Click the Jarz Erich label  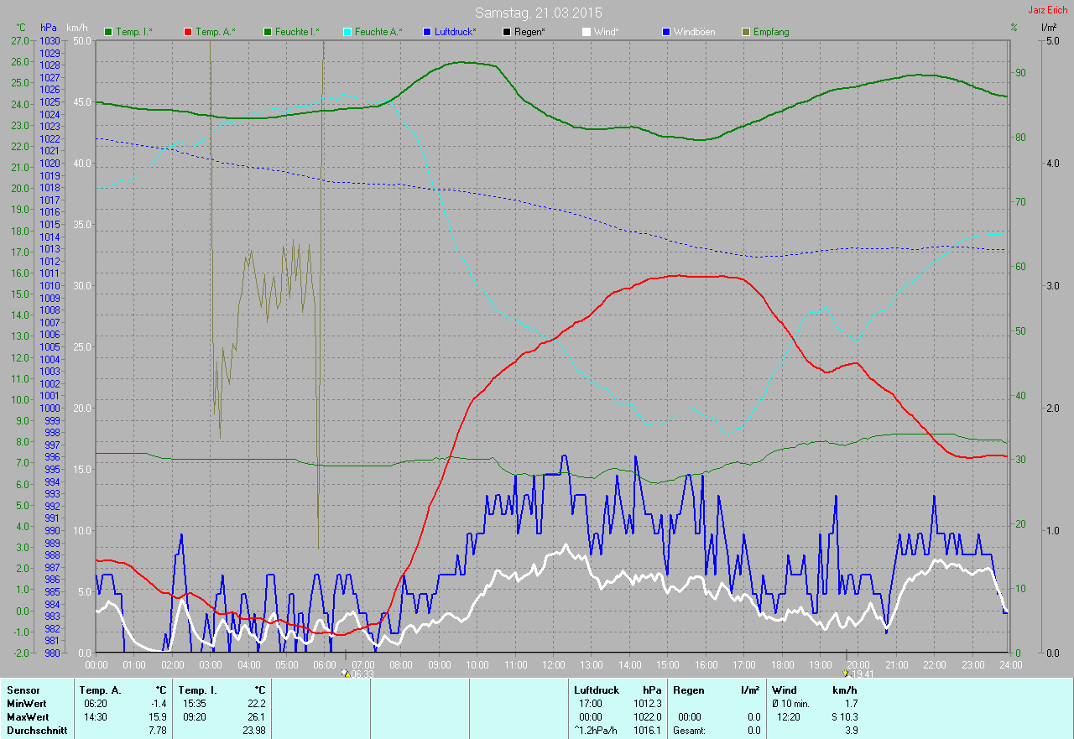click(1048, 10)
